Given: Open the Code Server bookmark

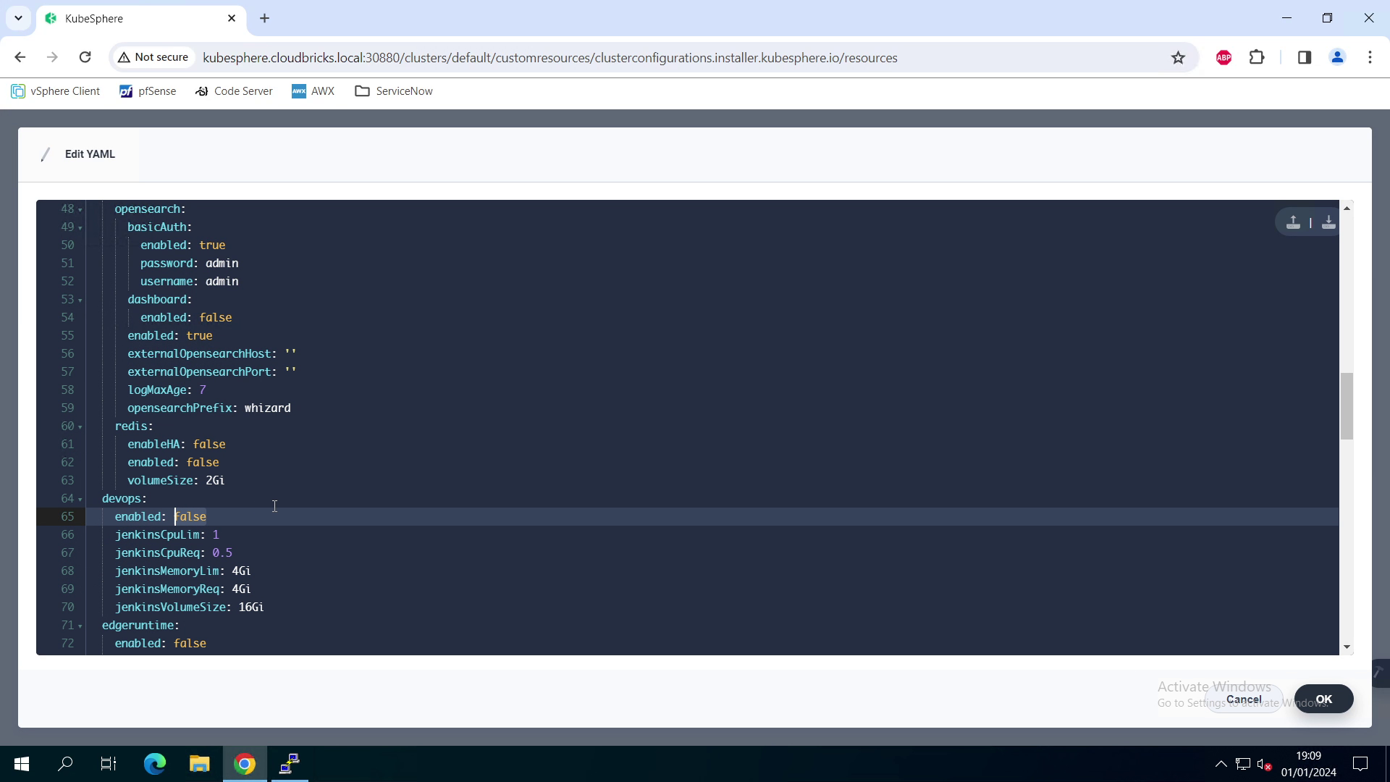Looking at the screenshot, I should (x=234, y=91).
